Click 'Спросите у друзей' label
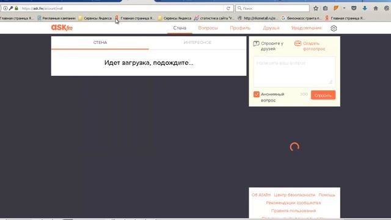Viewport: 391px width, 220px height. click(272, 46)
